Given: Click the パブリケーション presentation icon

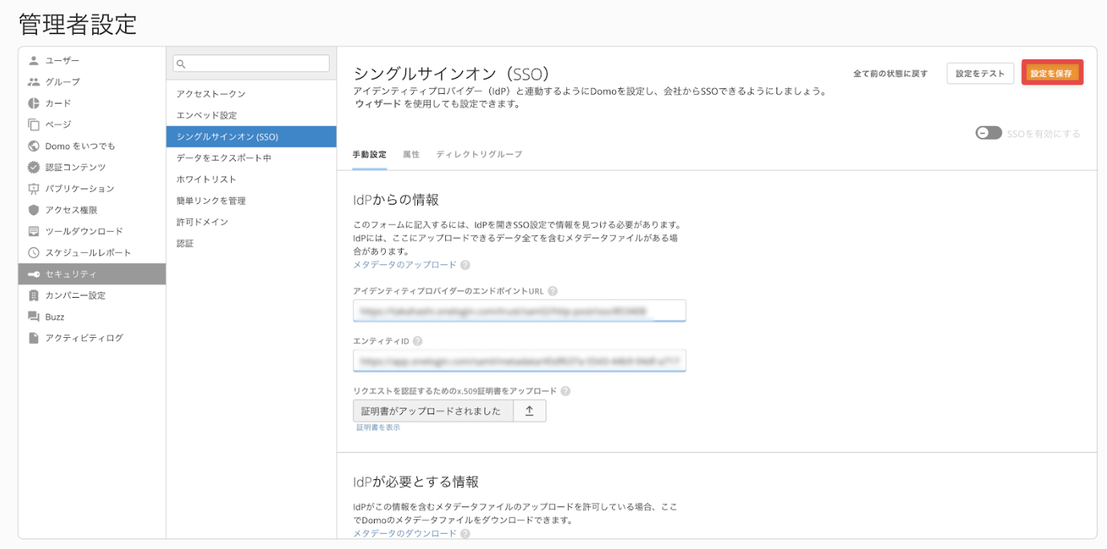Looking at the screenshot, I should 34,189.
